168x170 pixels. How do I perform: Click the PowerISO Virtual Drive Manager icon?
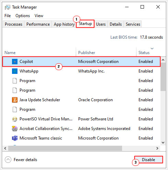[15, 119]
